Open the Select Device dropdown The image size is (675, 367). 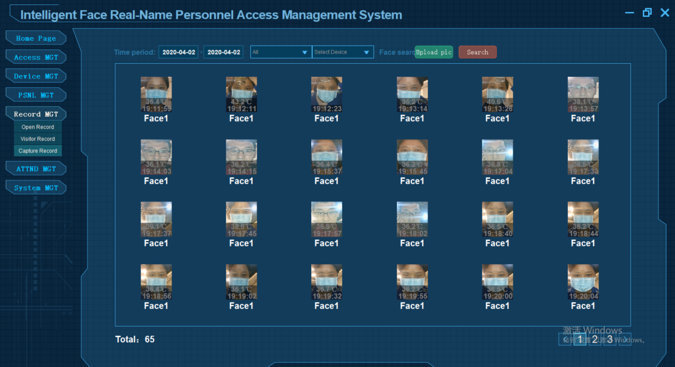tap(343, 52)
